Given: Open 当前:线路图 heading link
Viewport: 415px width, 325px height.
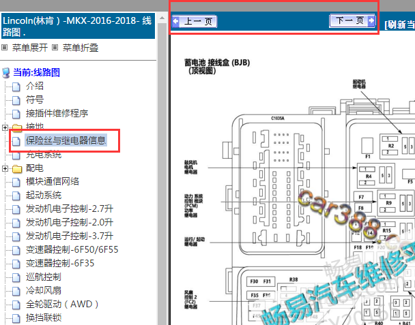Looking at the screenshot, I should point(37,72).
